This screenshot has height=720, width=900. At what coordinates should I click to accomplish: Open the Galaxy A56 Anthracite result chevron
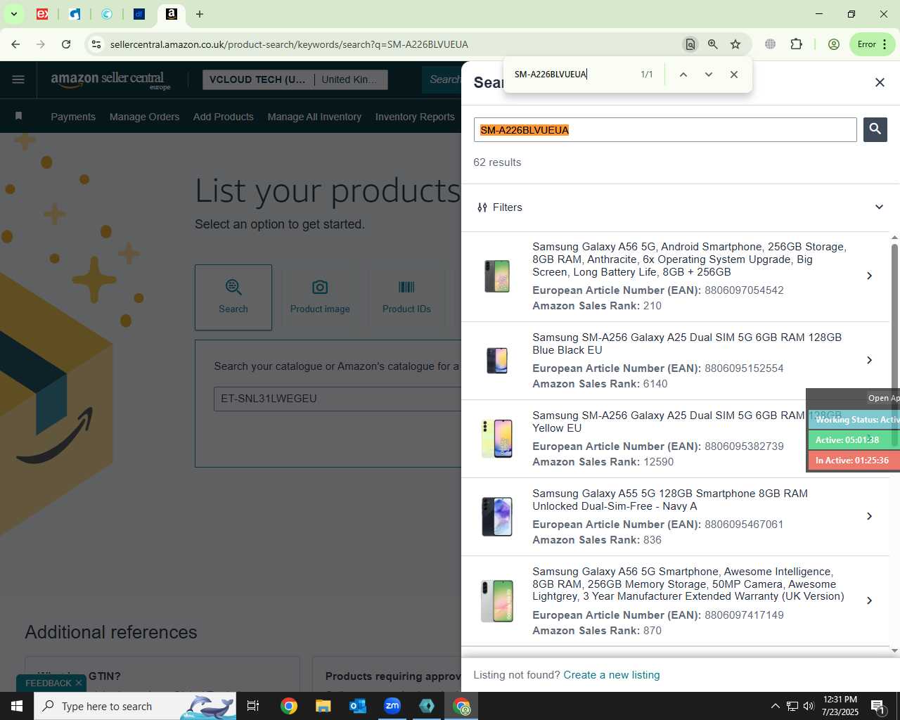869,276
